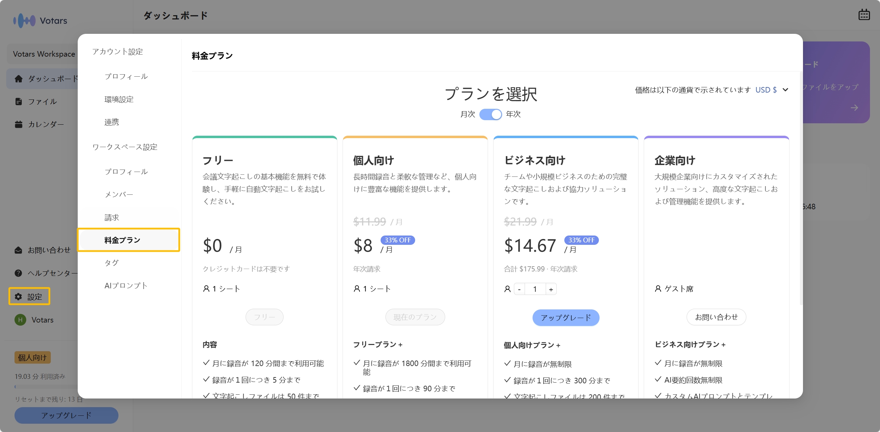Increase Business plan seat count

(551, 289)
